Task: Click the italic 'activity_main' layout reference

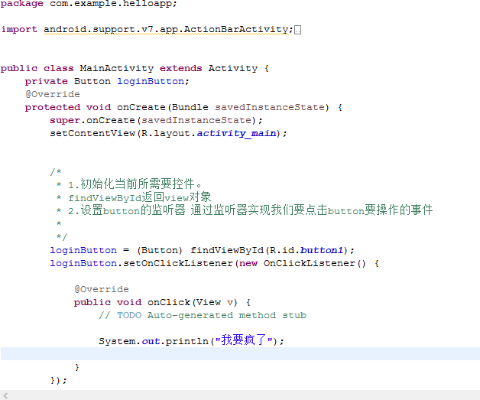Action: (236, 134)
